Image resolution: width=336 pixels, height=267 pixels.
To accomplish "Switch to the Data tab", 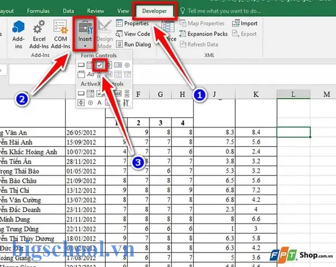I will pos(69,11).
